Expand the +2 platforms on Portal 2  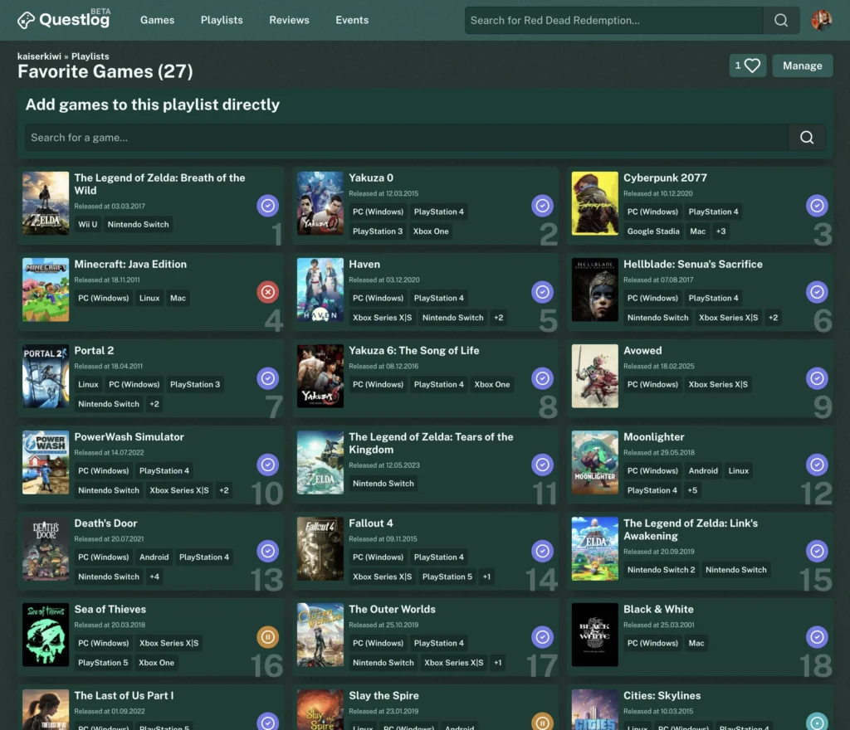point(154,404)
